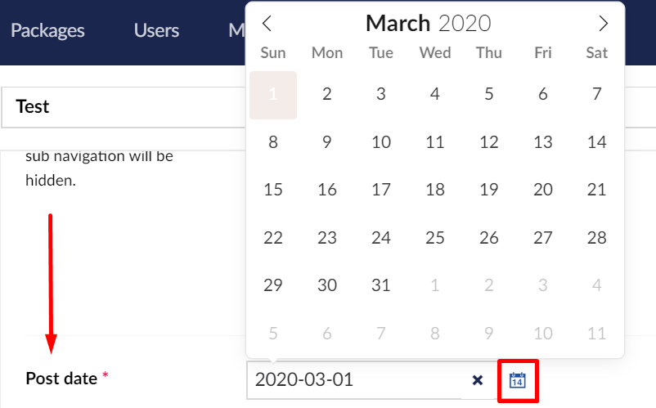Viewport: 656px width, 408px height.
Task: Pick March 26 Thursday
Action: point(488,238)
